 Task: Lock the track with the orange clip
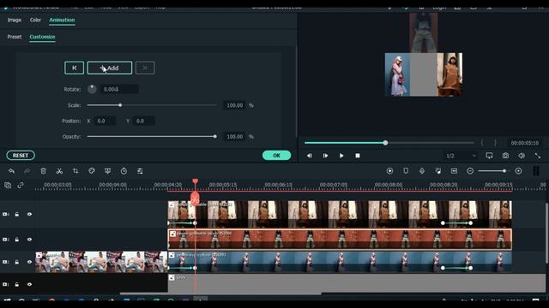tap(17, 240)
